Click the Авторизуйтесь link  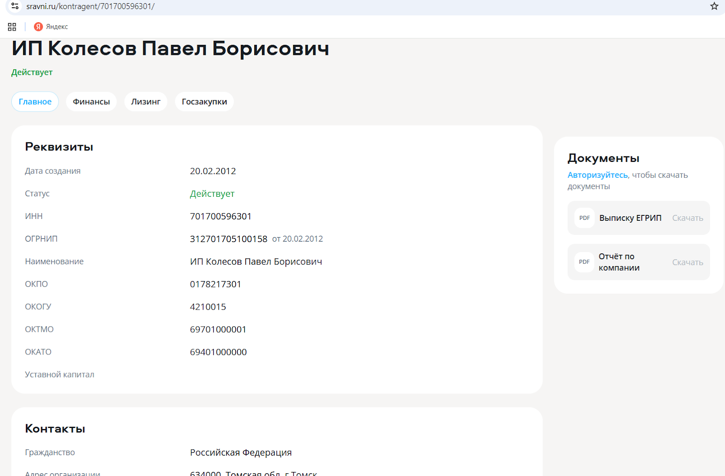(597, 175)
